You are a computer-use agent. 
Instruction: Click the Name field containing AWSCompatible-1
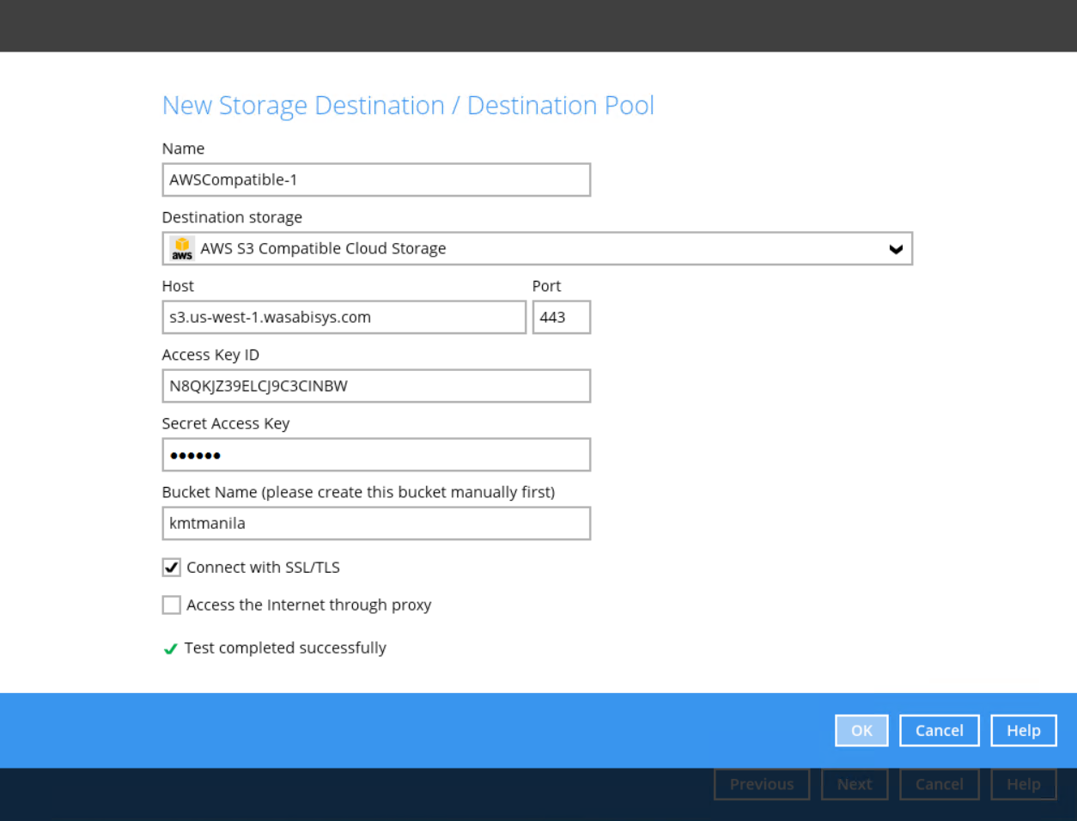point(376,180)
